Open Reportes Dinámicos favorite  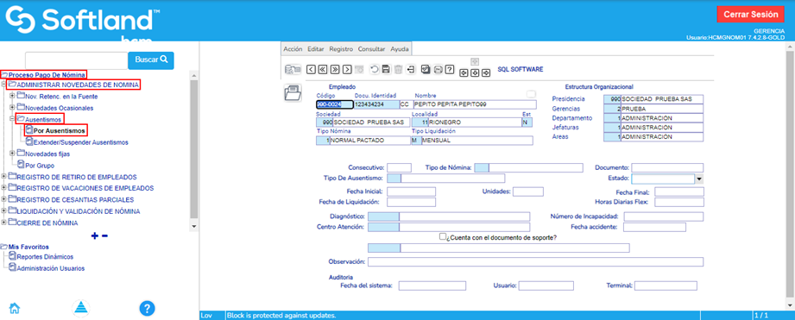[45, 257]
